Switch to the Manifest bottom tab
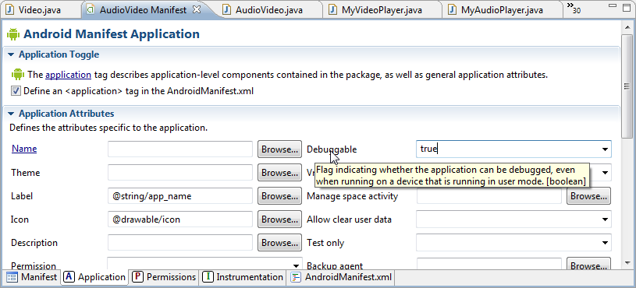Image resolution: width=636 pixels, height=288 pixels. pos(32,277)
